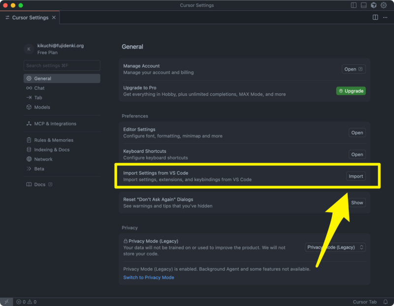This screenshot has height=306, width=394.
Task: Select the Cursor Settings tab
Action: point(30,18)
